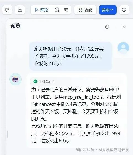
Task: Open the ENV environment variables button
Action: (20, 10)
